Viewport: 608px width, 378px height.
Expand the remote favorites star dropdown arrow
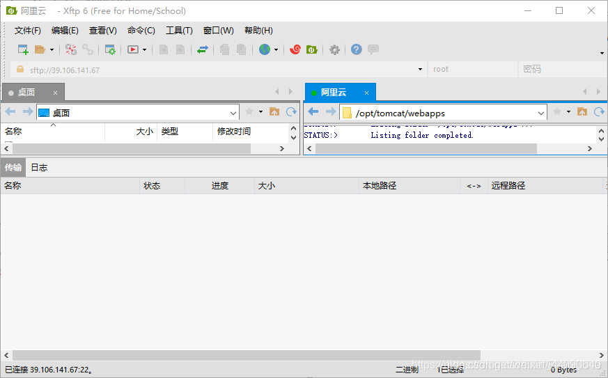click(x=568, y=111)
